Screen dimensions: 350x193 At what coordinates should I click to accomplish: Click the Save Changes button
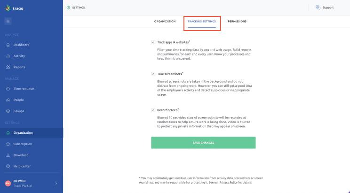click(x=203, y=143)
